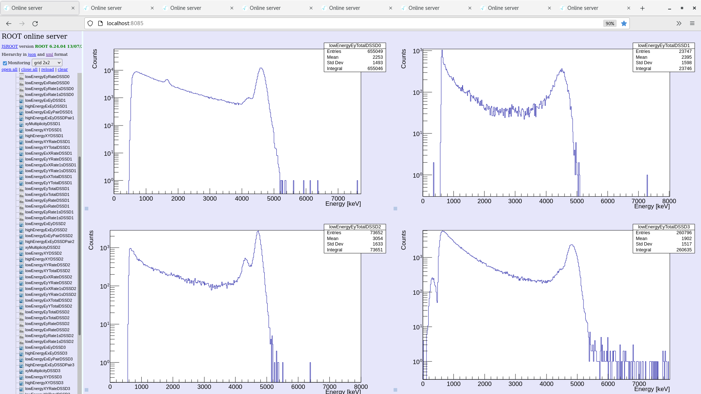Click the browser reload page icon
Viewport: 701px width, 394px height.
[x=35, y=23]
